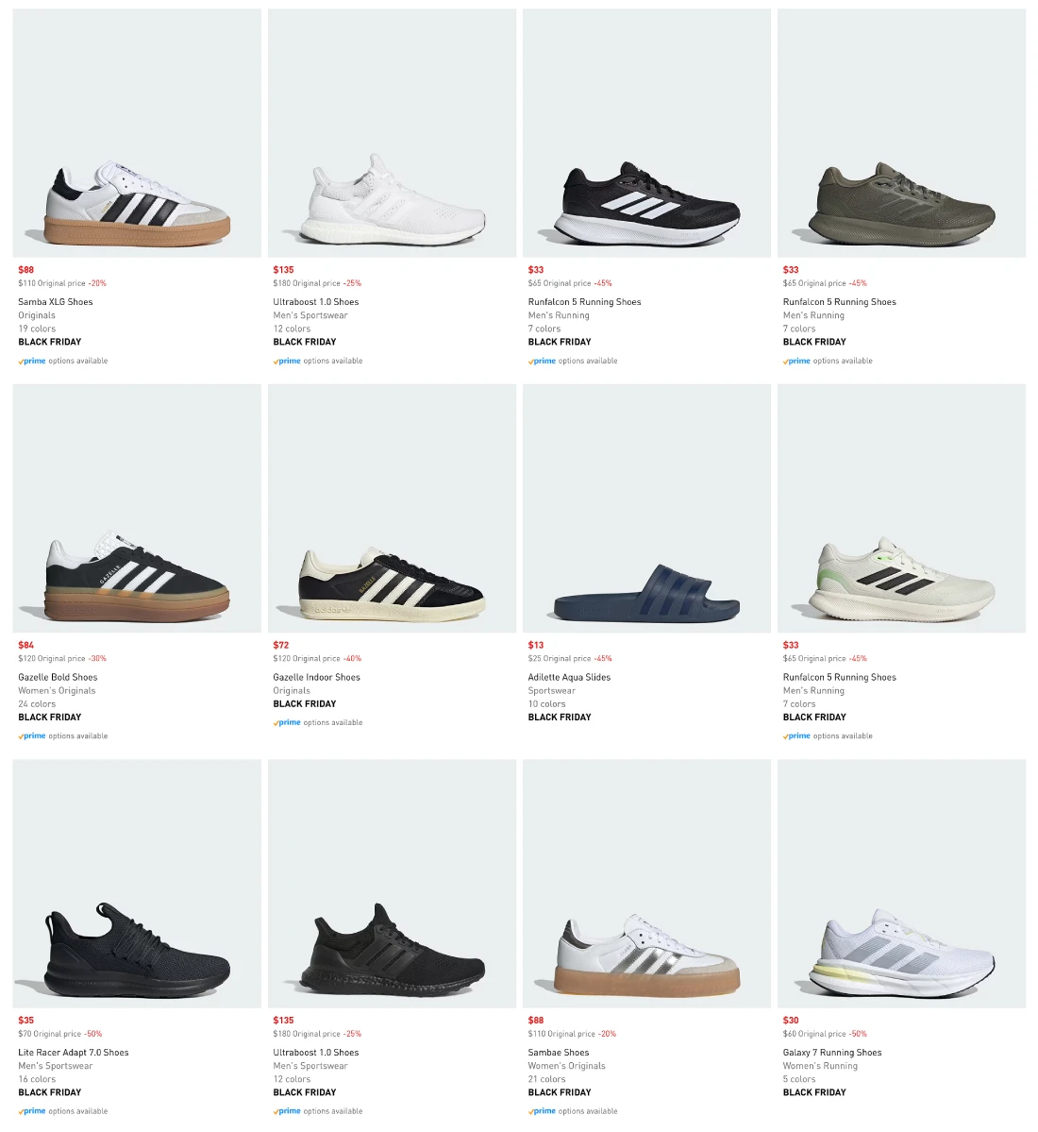Open the Gazelle Indoor Shoes title link
This screenshot has width=1038, height=1132.
[x=316, y=677]
